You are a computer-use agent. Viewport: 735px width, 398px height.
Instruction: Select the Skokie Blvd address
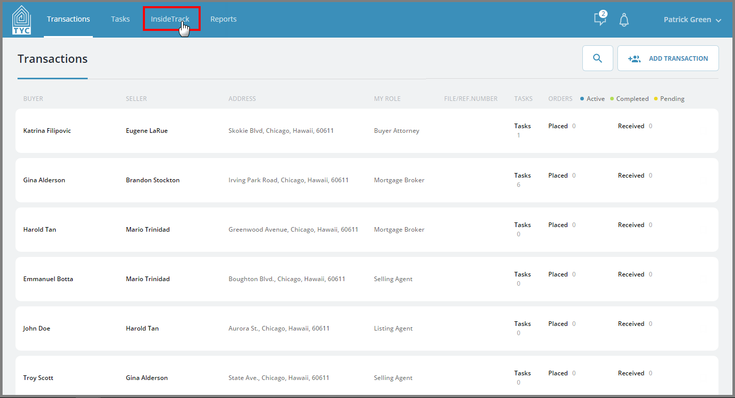point(281,131)
